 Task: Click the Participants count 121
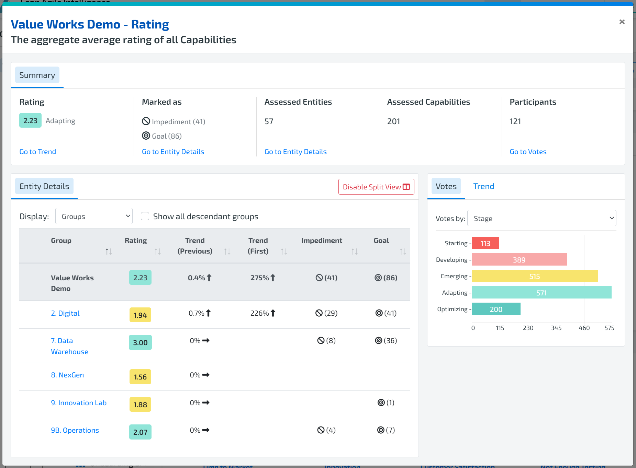tap(515, 121)
